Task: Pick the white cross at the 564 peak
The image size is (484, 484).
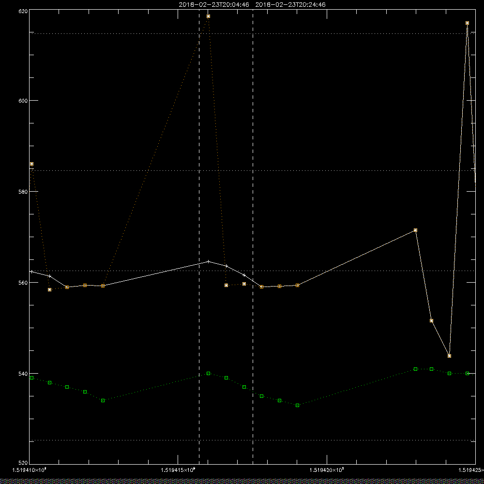Action: tap(208, 261)
